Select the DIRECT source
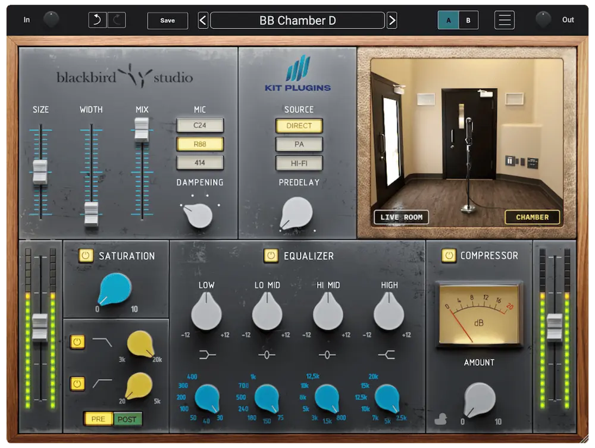 coord(299,126)
